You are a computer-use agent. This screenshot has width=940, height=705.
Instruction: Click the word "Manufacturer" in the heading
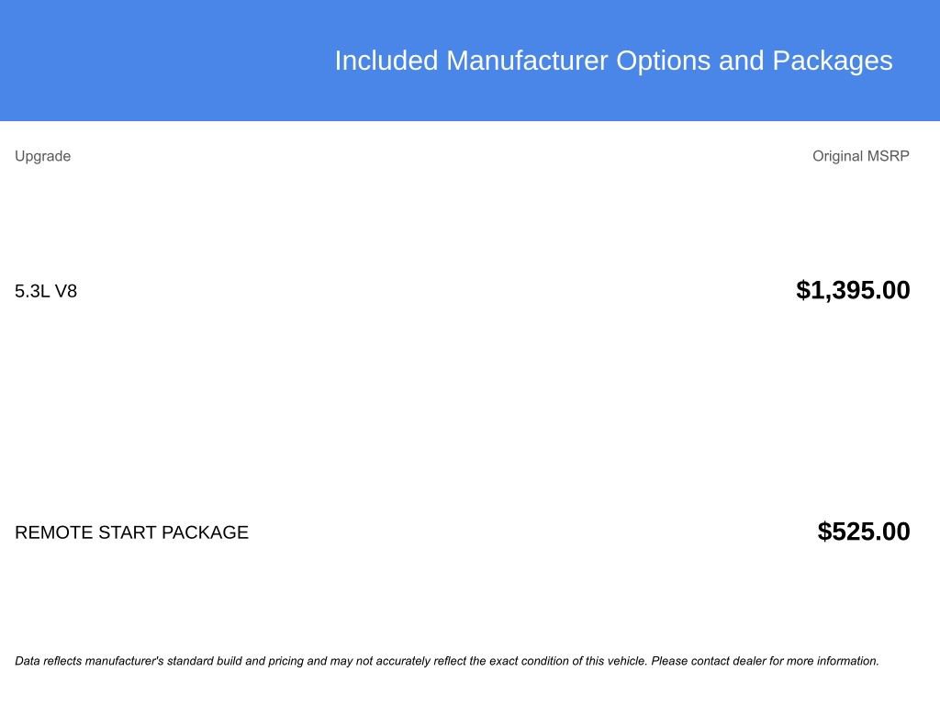[x=527, y=61]
